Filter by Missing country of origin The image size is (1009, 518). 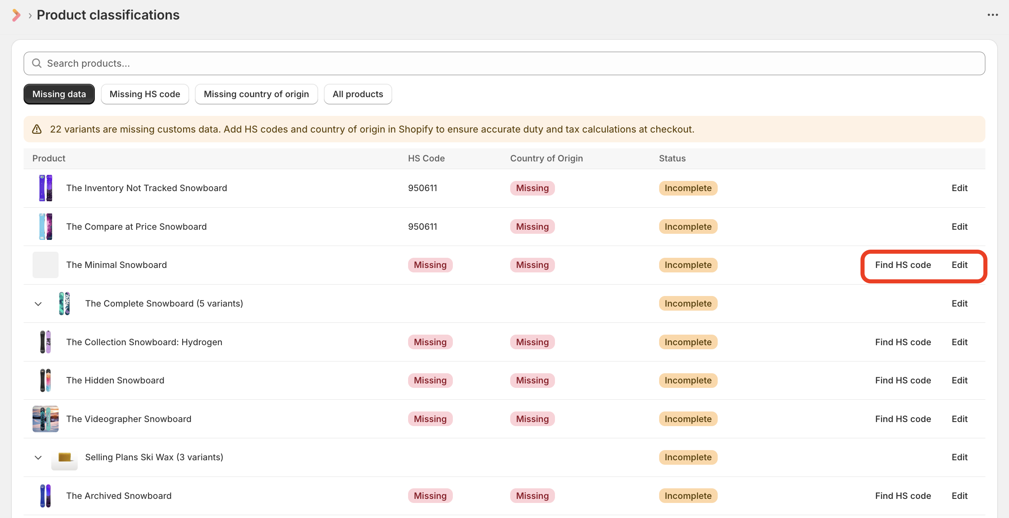click(256, 94)
